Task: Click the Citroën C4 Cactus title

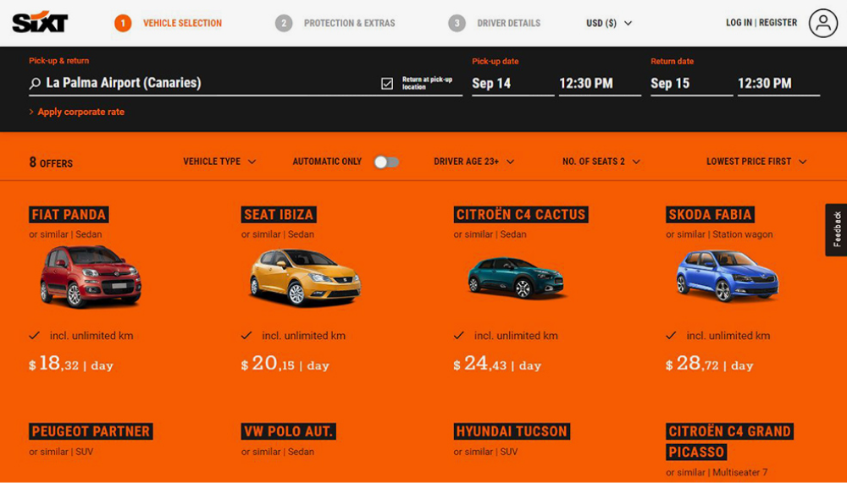Action: point(521,214)
